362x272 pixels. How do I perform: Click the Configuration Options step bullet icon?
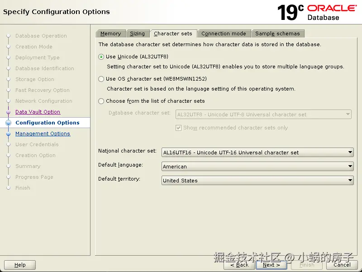coord(8,123)
